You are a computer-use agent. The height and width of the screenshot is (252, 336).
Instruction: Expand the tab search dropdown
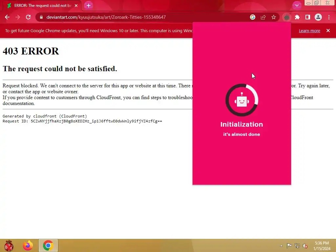point(297,6)
